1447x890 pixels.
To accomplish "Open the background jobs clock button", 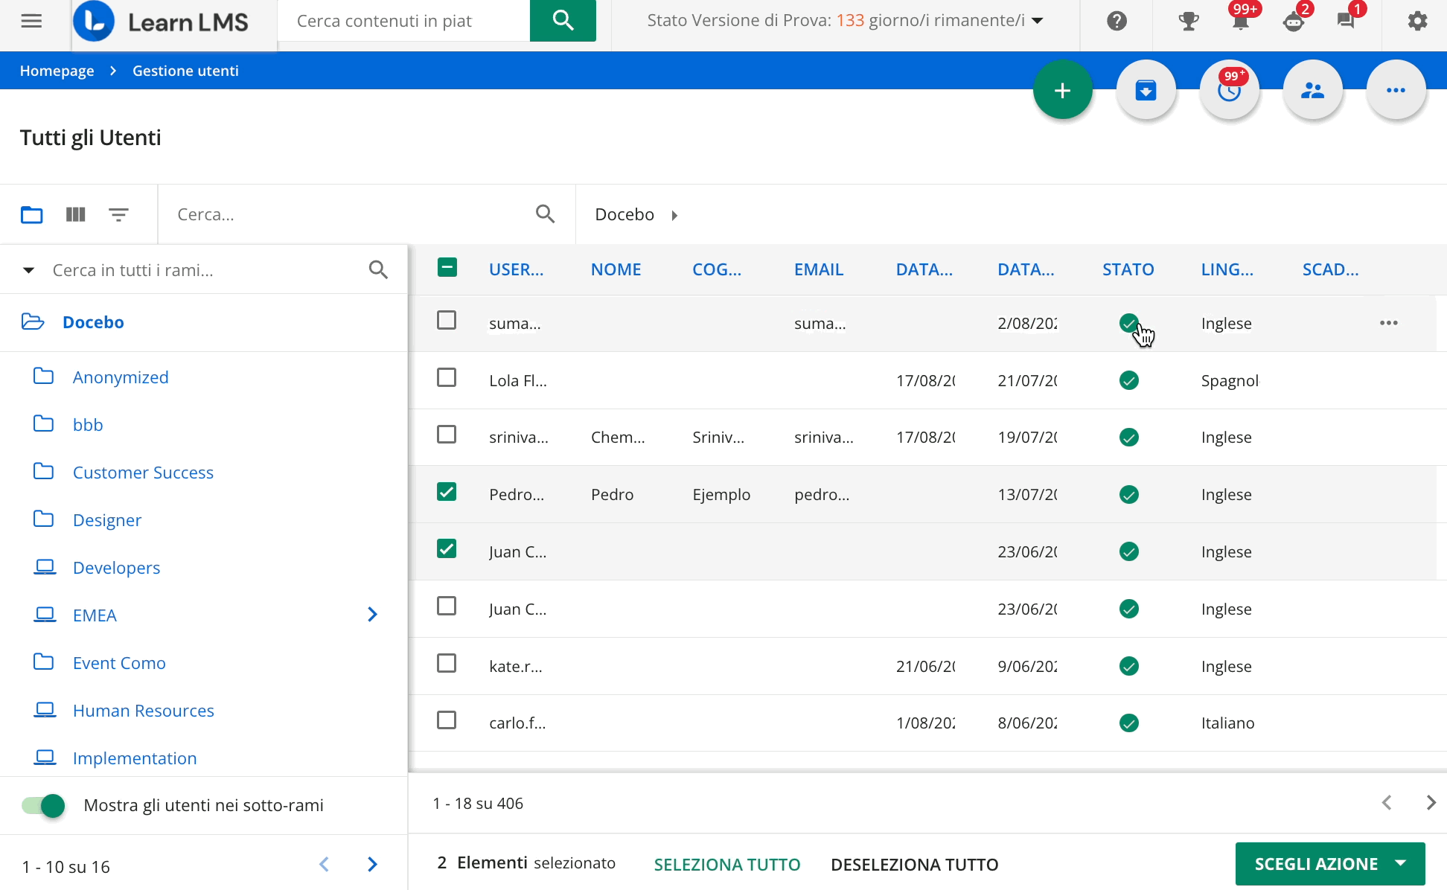I will tap(1230, 90).
